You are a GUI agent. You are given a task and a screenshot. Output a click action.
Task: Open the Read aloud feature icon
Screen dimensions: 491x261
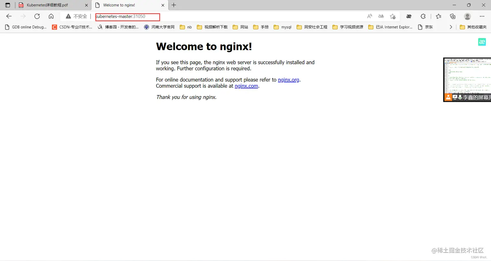point(370,16)
